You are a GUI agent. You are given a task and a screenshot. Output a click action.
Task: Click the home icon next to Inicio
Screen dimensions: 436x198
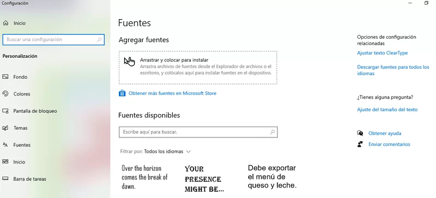(x=5, y=23)
